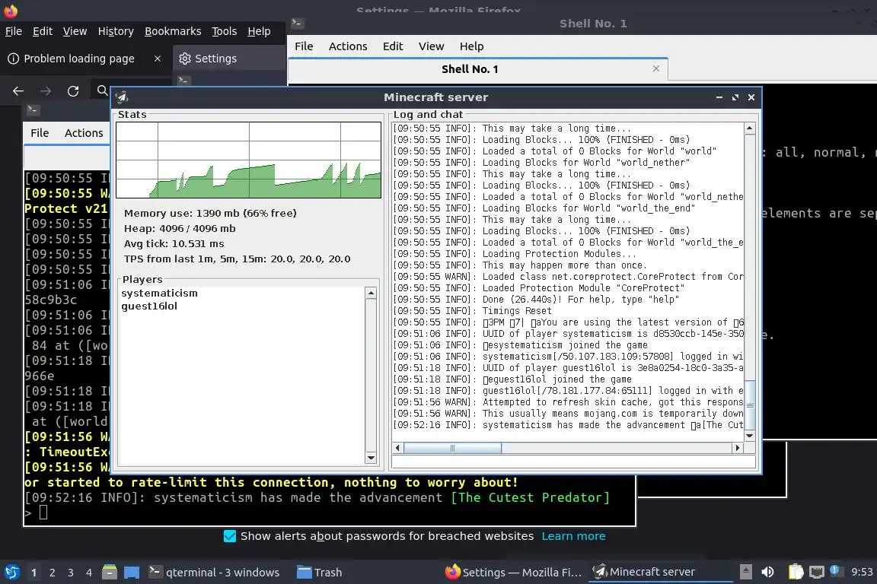The image size is (877, 584).
Task: Click the Players list scroll down arrow
Action: tap(370, 458)
